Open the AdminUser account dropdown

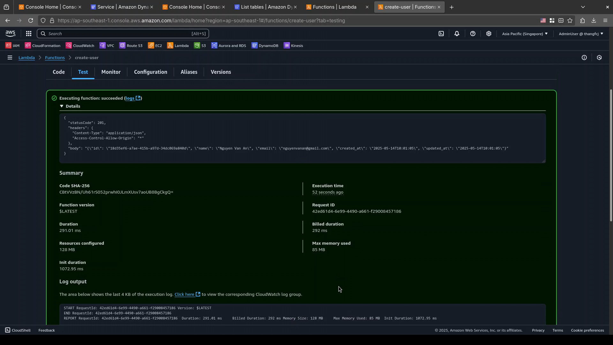click(581, 34)
